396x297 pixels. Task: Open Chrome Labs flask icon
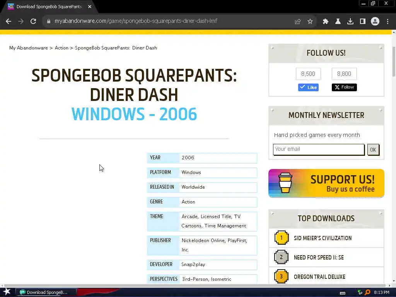[338, 22]
